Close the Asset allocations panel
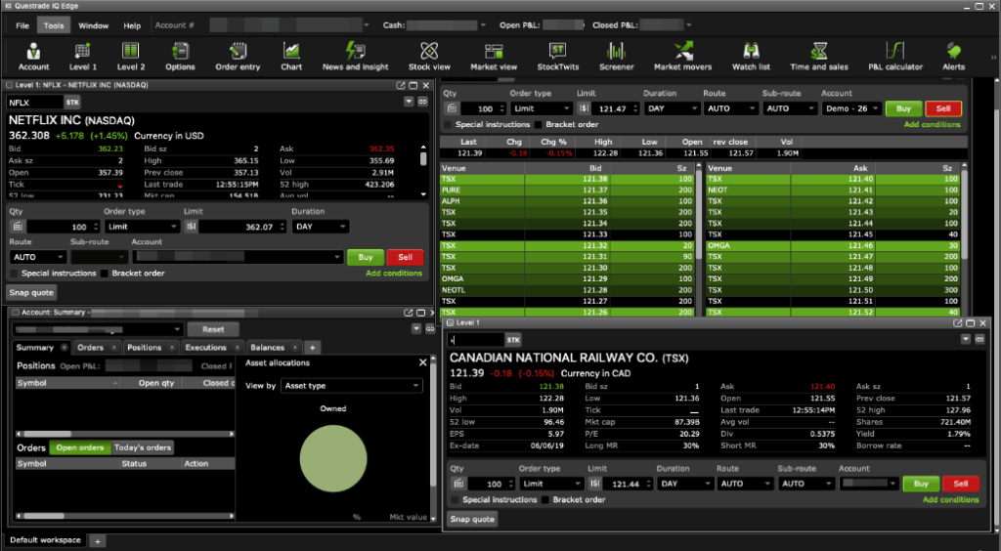The image size is (1001, 551). coord(422,362)
